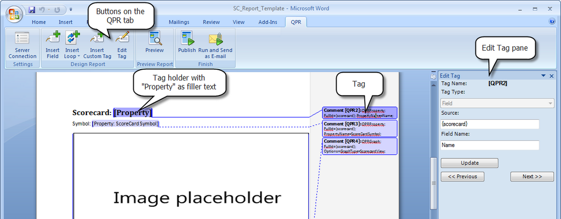Viewport: 561px width, 219px height.
Task: Click the Symbol: label text
Action: pyautogui.click(x=81, y=124)
